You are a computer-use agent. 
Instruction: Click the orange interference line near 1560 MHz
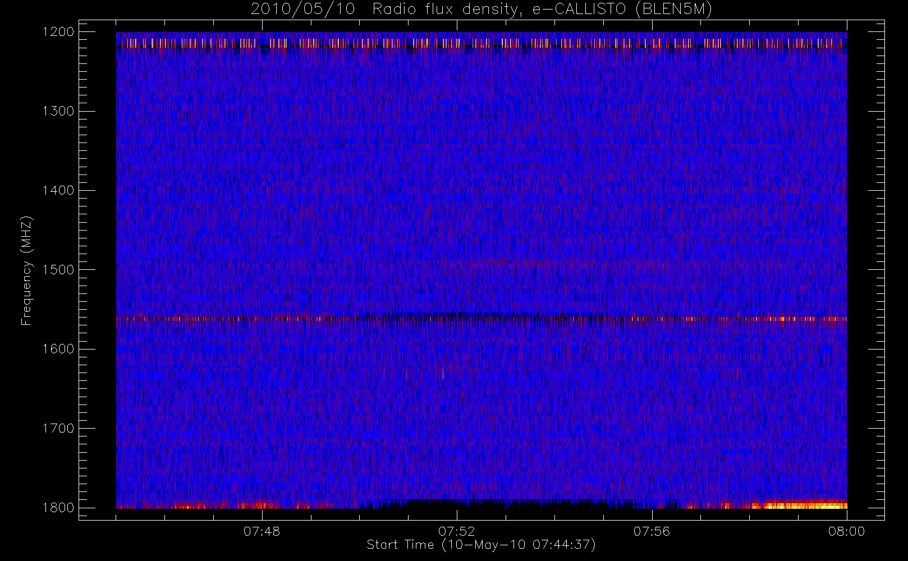(x=481, y=319)
